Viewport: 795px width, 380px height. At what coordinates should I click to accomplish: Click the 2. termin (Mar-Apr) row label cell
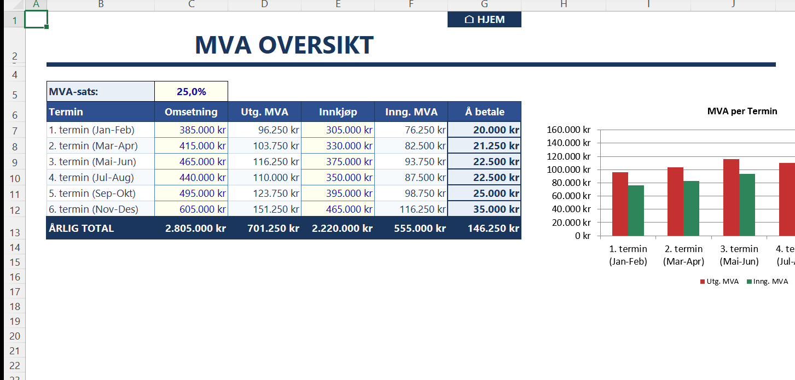(100, 146)
